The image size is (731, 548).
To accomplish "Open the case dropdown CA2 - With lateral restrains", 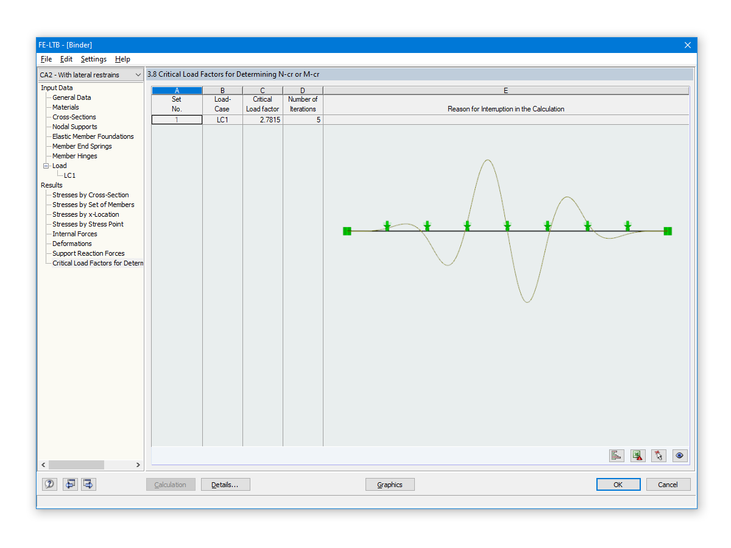I will tap(91, 75).
